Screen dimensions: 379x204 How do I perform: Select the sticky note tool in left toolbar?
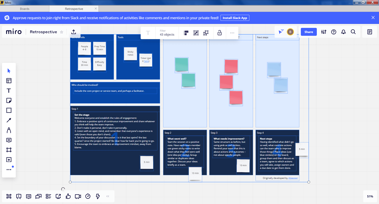(9, 101)
